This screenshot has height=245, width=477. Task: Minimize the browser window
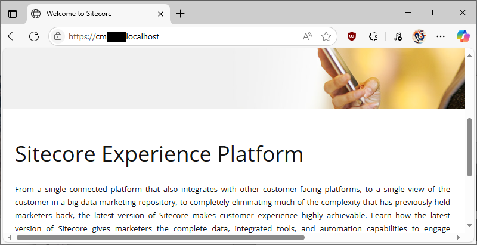[408, 13]
